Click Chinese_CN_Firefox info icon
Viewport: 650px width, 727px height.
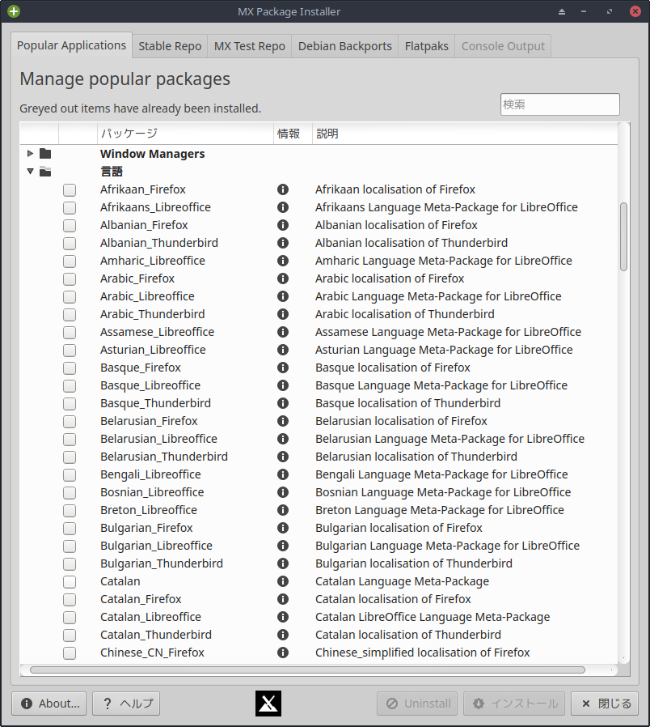point(283,653)
